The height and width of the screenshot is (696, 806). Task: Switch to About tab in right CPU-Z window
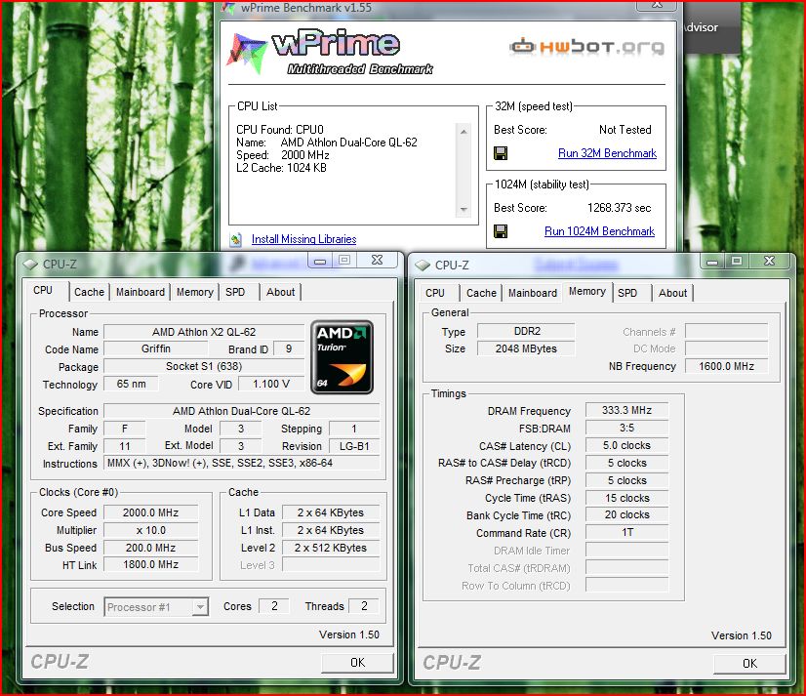click(x=672, y=293)
